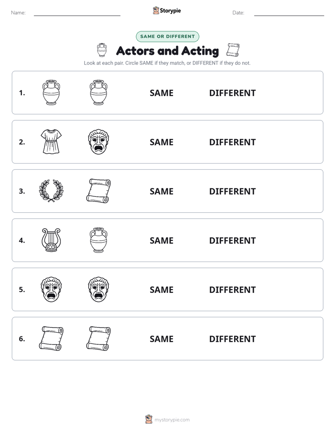Click the vase icon in row 4

pos(99,240)
